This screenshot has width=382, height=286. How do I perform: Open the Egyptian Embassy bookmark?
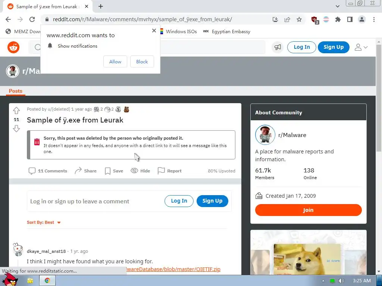(x=226, y=32)
